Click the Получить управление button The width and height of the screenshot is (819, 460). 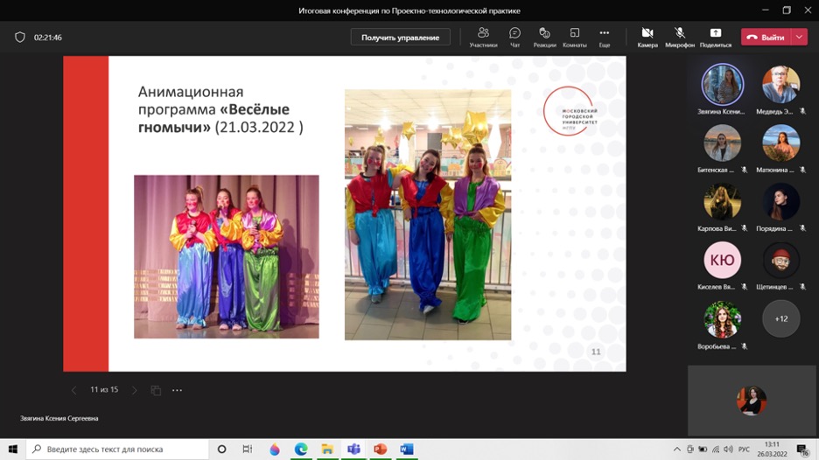(400, 38)
